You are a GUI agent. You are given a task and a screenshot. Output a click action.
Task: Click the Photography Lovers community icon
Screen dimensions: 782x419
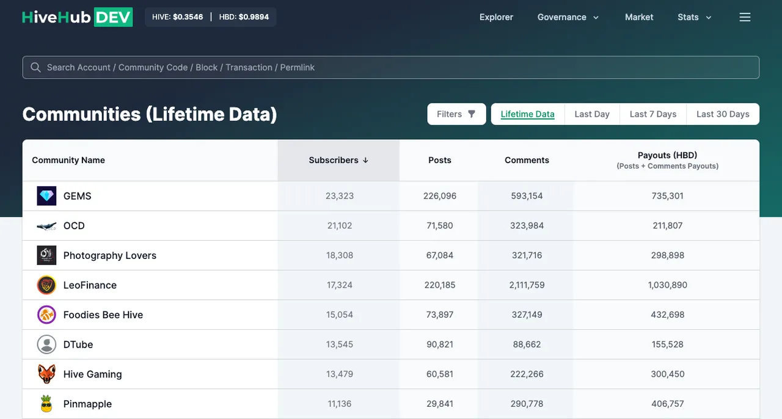pos(46,255)
